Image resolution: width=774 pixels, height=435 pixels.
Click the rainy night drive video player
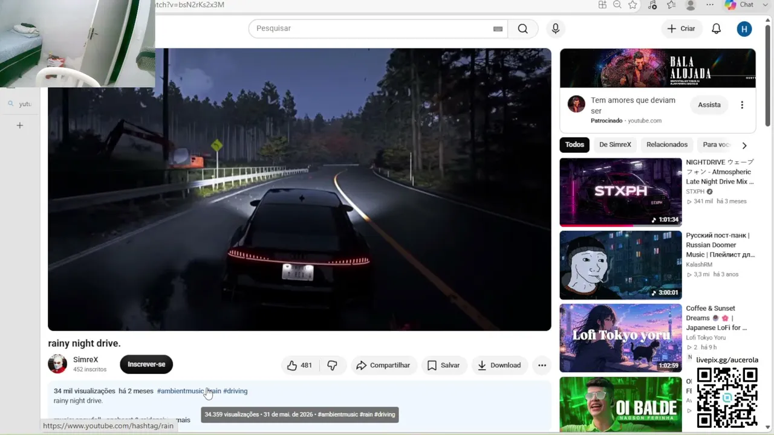click(x=299, y=189)
